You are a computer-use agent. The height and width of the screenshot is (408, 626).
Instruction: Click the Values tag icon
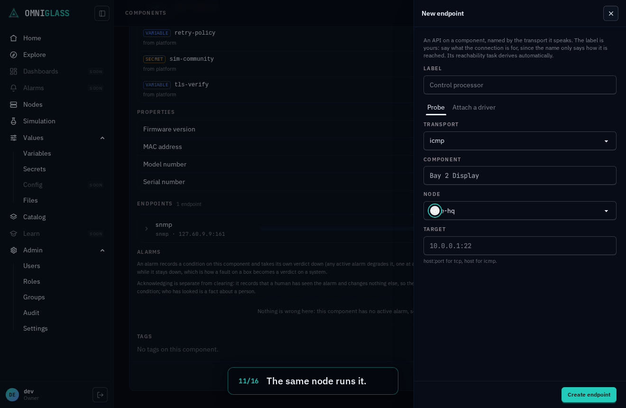pyautogui.click(x=14, y=138)
